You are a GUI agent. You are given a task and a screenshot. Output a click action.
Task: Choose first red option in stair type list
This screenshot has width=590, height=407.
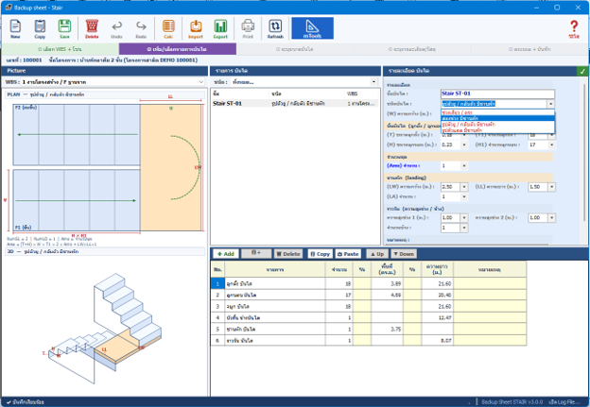pyautogui.click(x=497, y=112)
